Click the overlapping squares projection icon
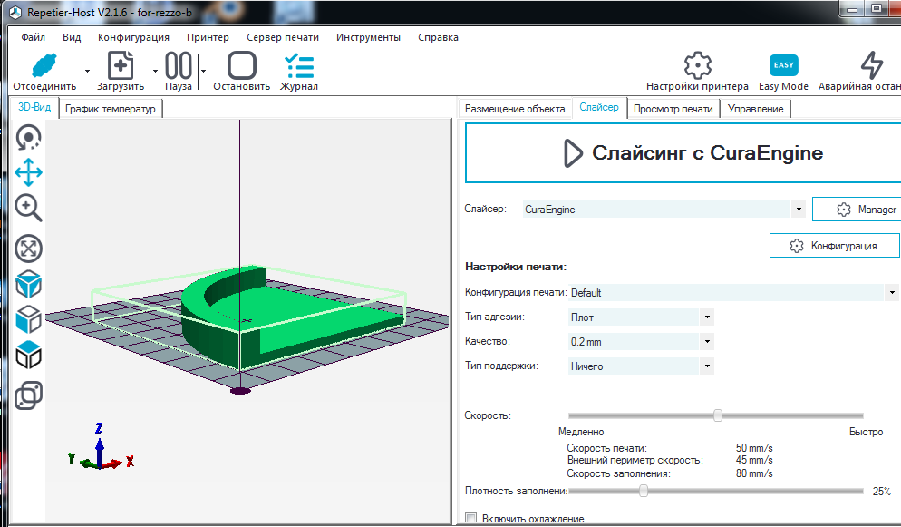This screenshot has height=527, width=901. 28,396
